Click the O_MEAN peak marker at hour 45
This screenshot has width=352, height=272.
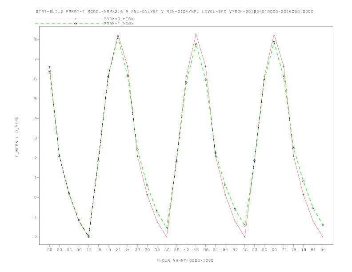pyautogui.click(x=196, y=34)
